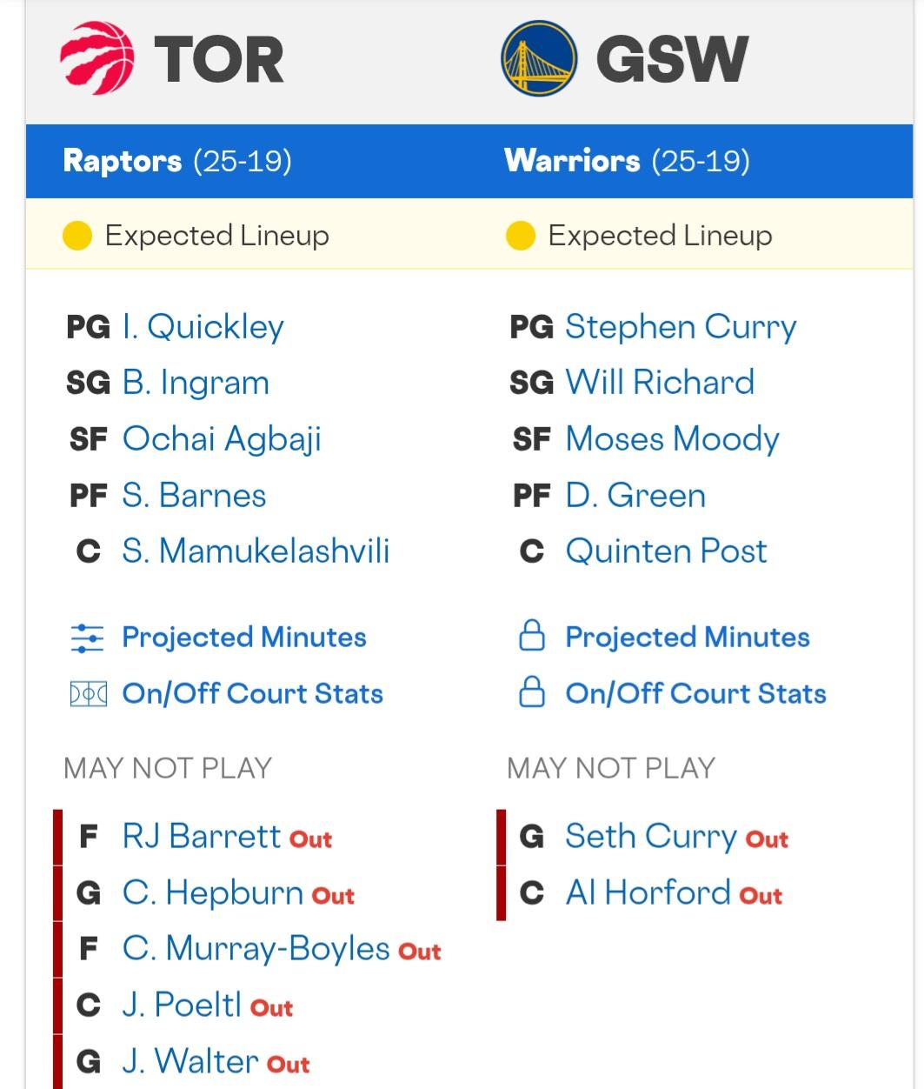Viewport: 924px width, 1089px height.
Task: Open Quinten Post's player profile
Action: pos(666,551)
